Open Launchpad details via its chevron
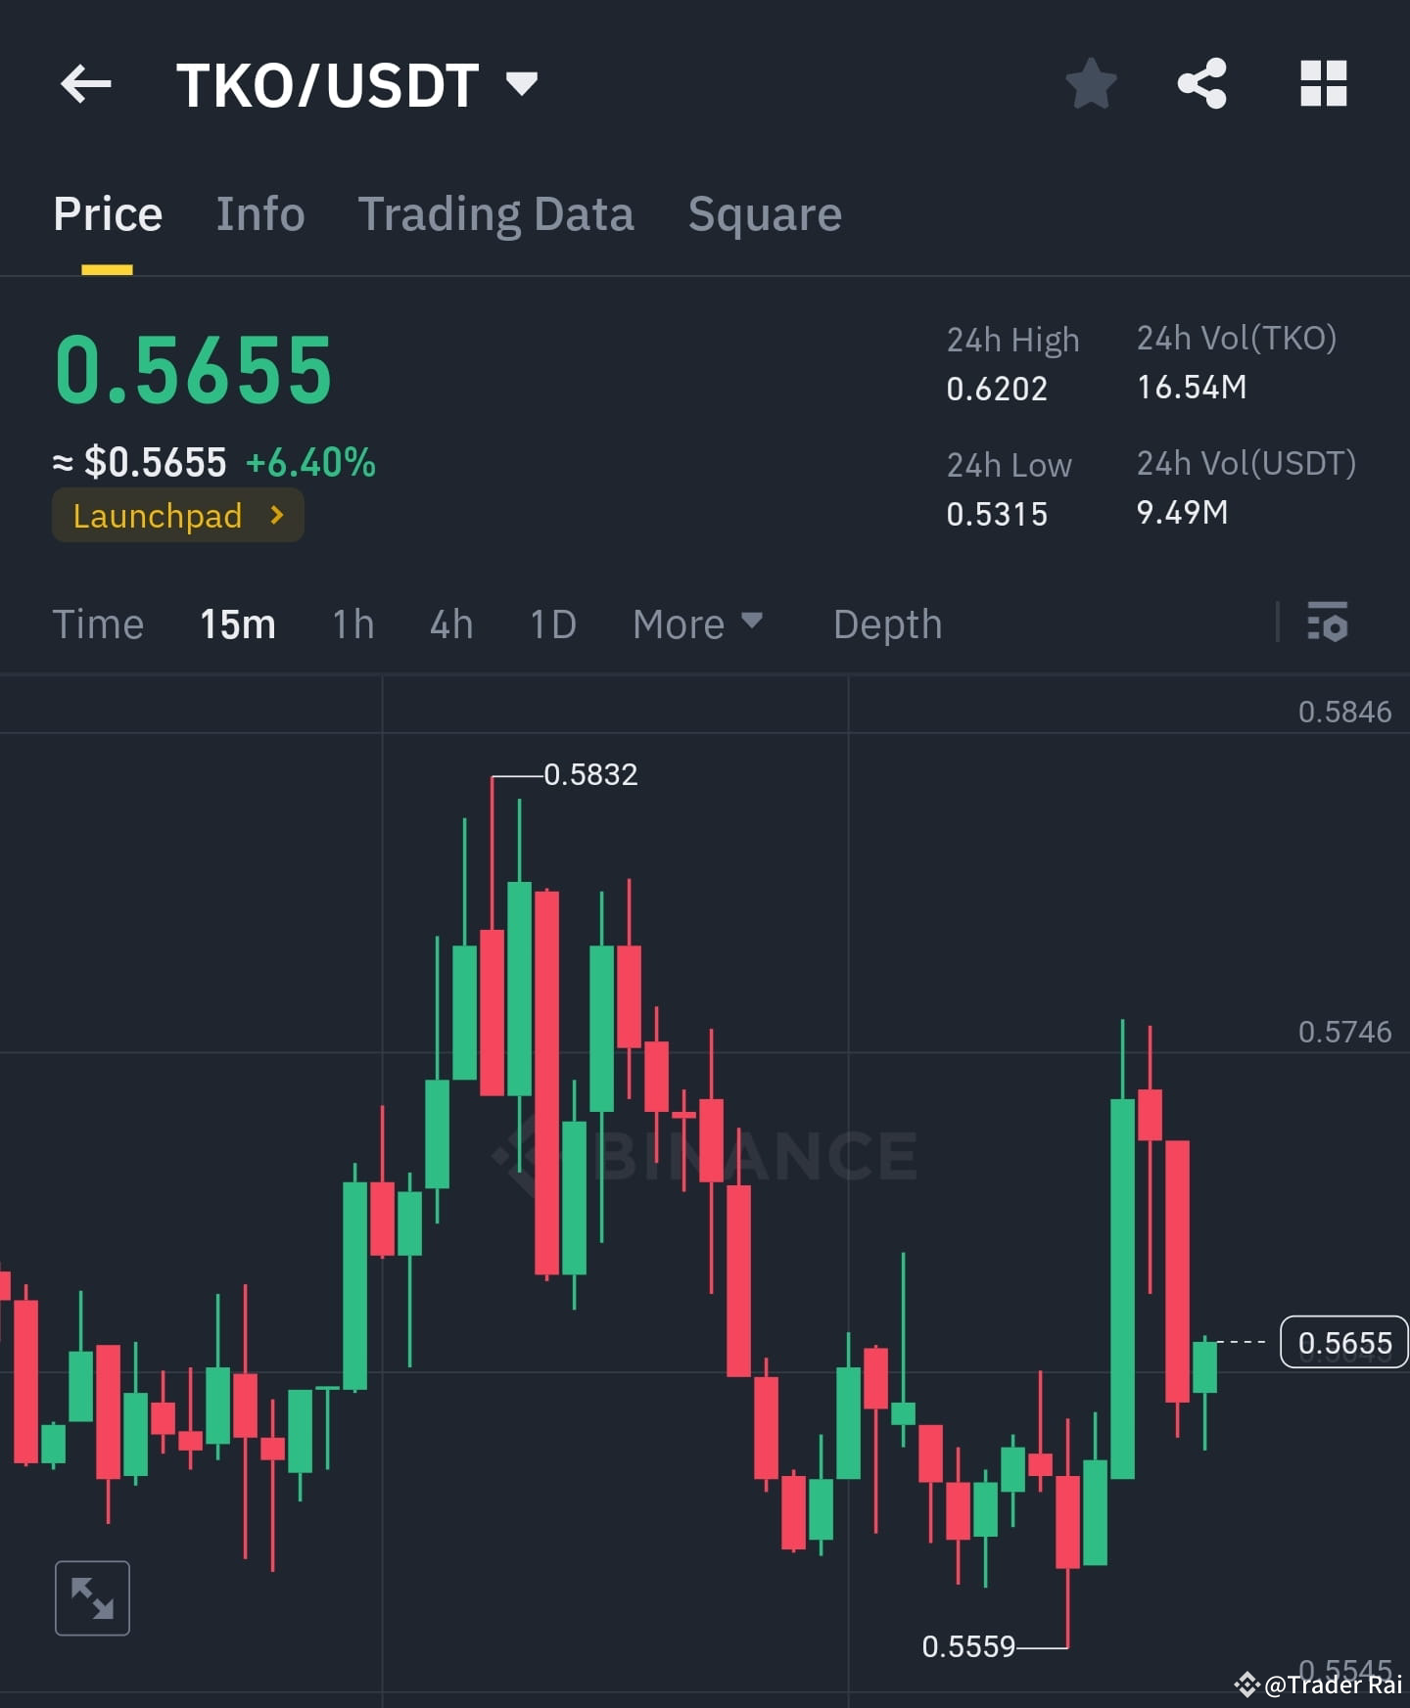Viewport: 1410px width, 1708px height. click(277, 515)
